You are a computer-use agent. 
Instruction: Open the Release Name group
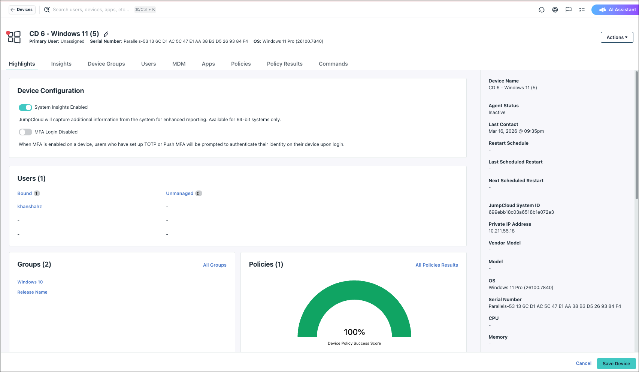[x=32, y=292]
